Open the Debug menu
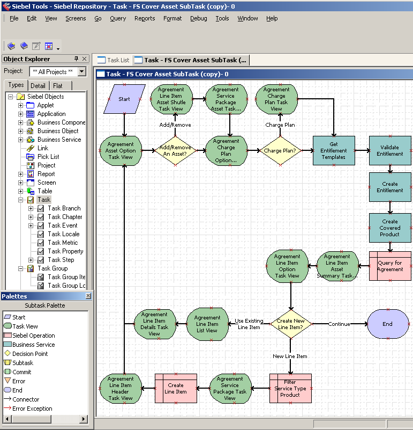413x430 pixels. click(x=198, y=18)
